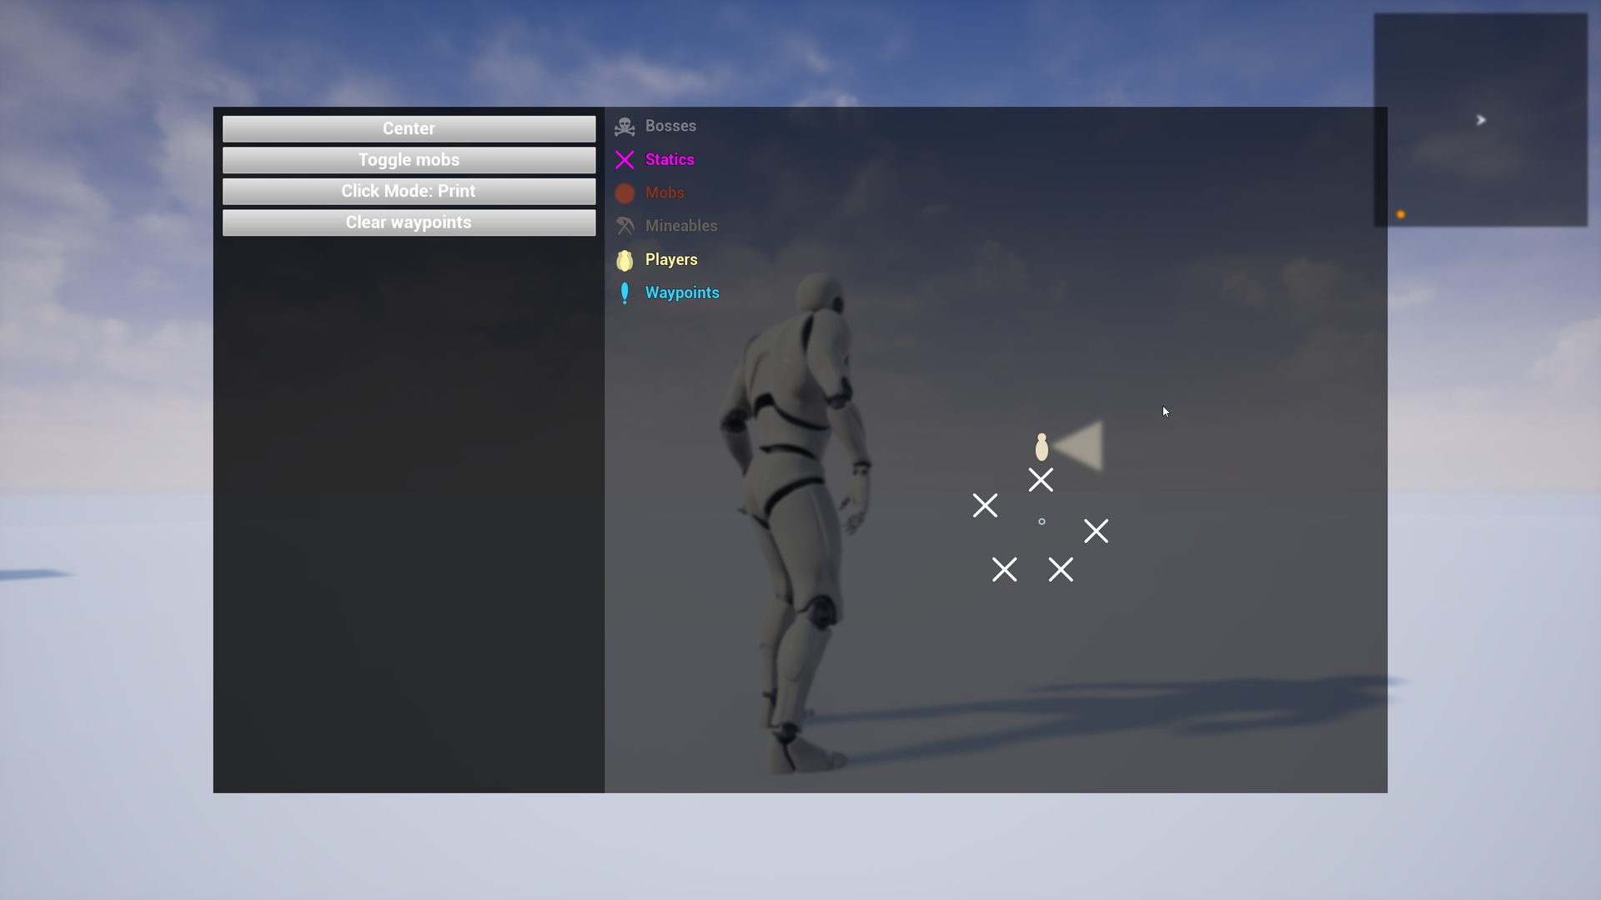1601x900 pixels.
Task: Click the Clear waypoints button
Action: [409, 222]
